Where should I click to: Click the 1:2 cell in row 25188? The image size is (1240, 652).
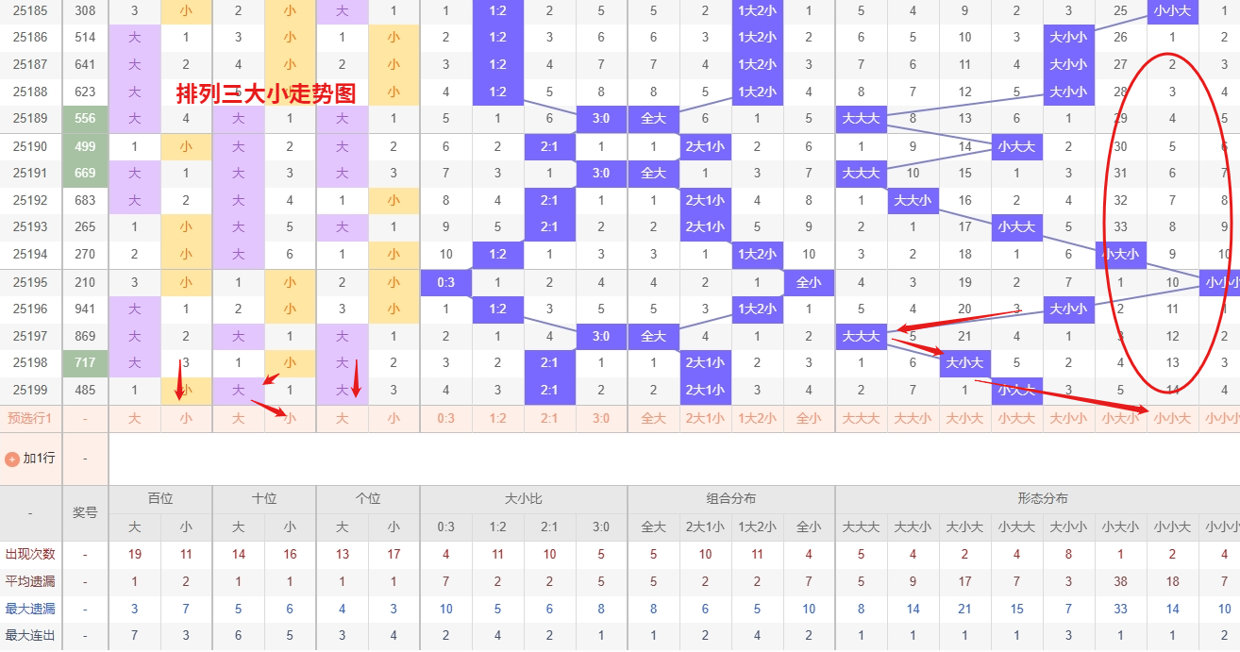(497, 92)
